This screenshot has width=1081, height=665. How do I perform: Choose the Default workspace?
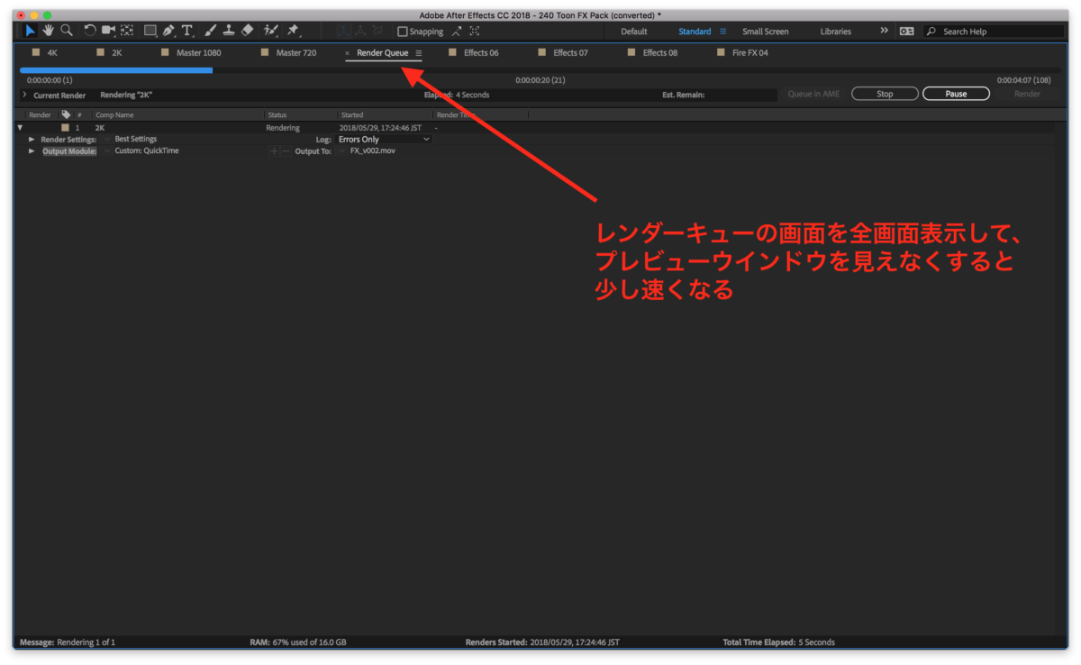[634, 32]
